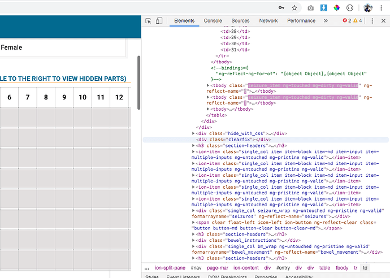Click the bookmark star icon
This screenshot has width=390, height=278.
[294, 8]
